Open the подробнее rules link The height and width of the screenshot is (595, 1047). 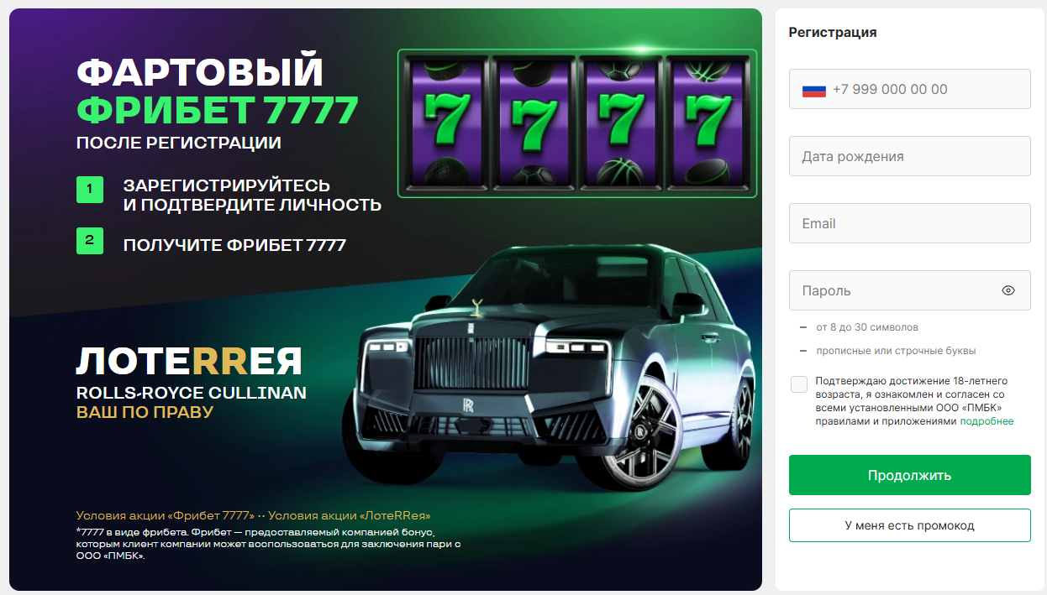(986, 421)
